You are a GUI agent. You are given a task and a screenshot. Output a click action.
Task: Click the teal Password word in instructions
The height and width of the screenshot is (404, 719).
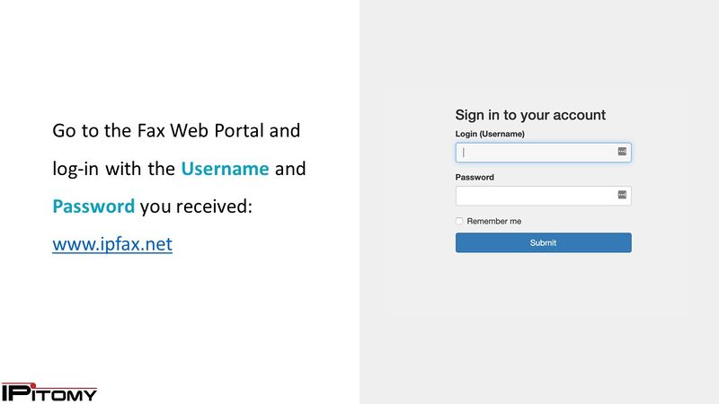click(x=93, y=206)
